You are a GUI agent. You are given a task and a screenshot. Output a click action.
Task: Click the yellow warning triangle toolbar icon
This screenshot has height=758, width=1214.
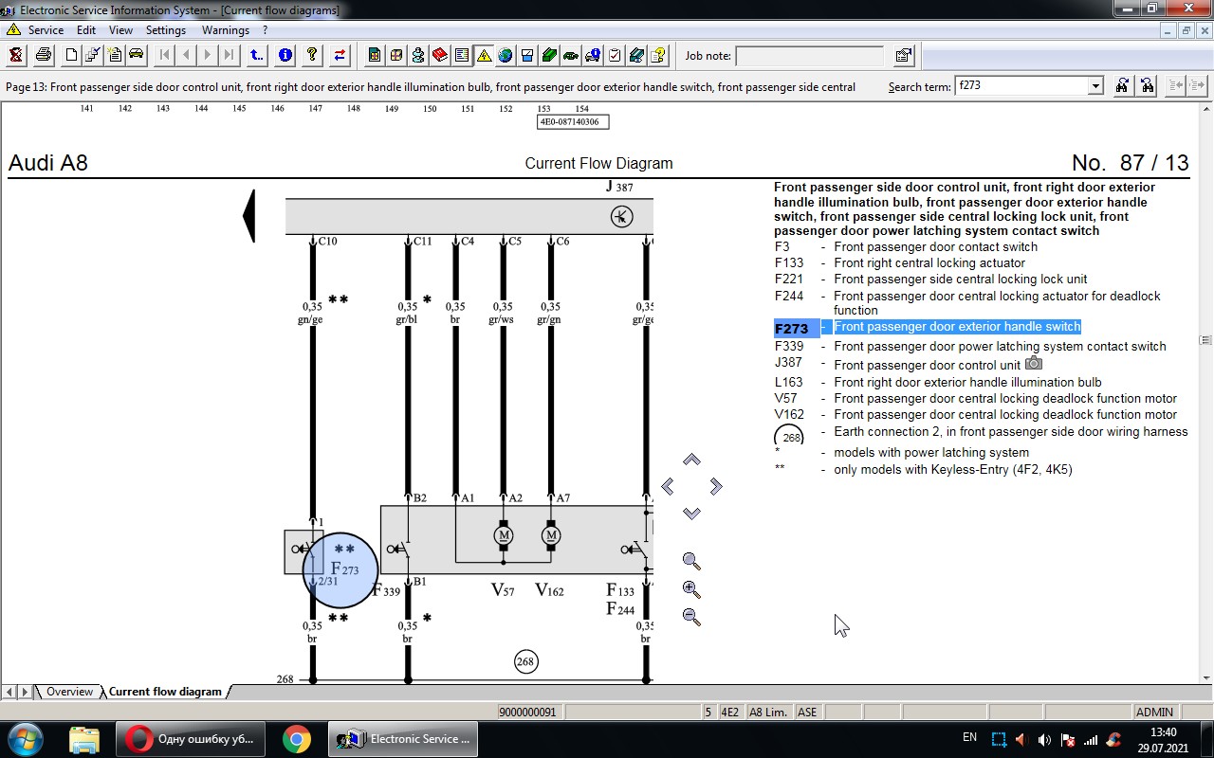(x=484, y=55)
